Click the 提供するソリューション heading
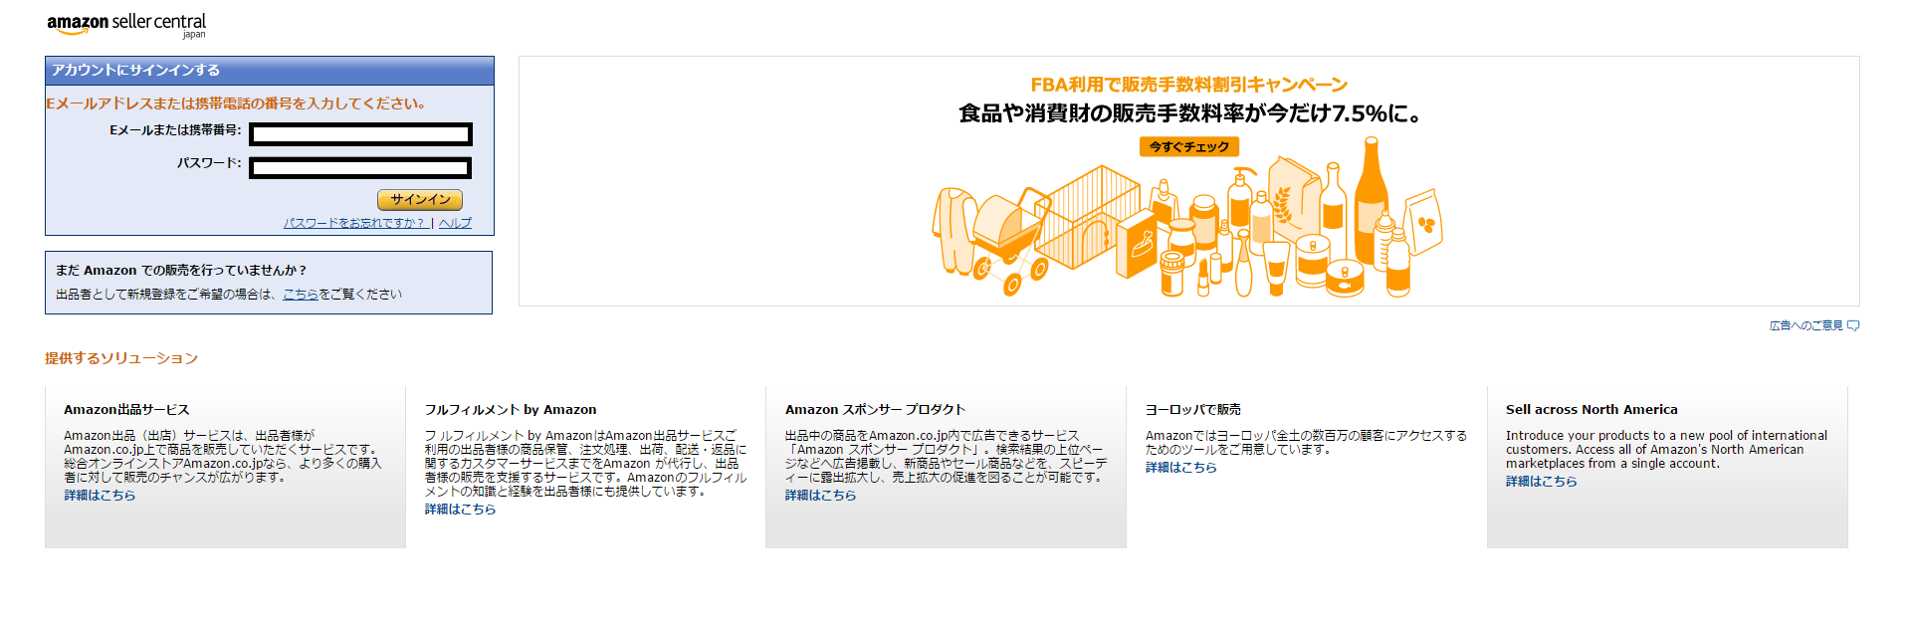This screenshot has height=618, width=1908. (121, 358)
